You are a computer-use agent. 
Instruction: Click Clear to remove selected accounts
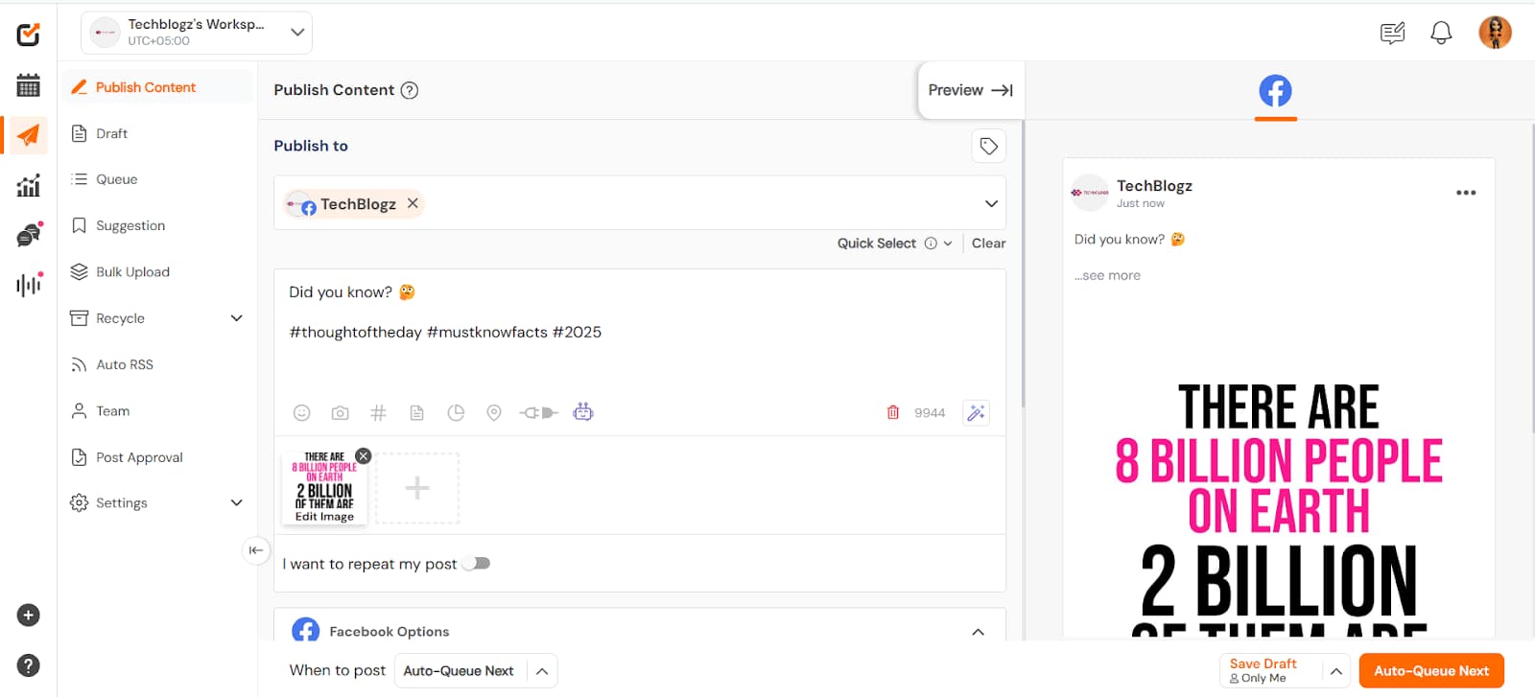(988, 244)
